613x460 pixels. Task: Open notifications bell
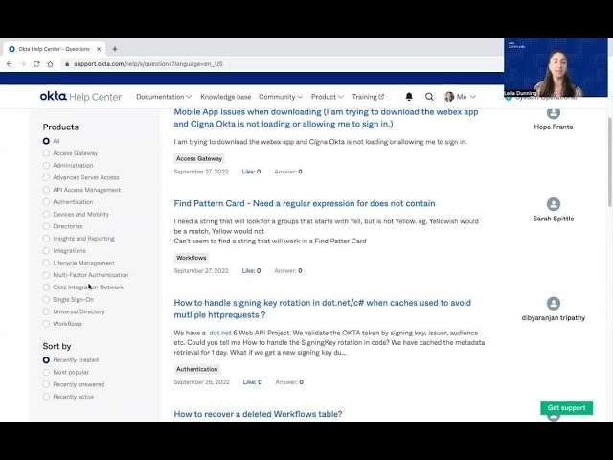click(x=409, y=96)
